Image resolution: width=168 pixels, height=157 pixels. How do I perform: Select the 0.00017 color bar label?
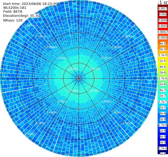click(163, 32)
